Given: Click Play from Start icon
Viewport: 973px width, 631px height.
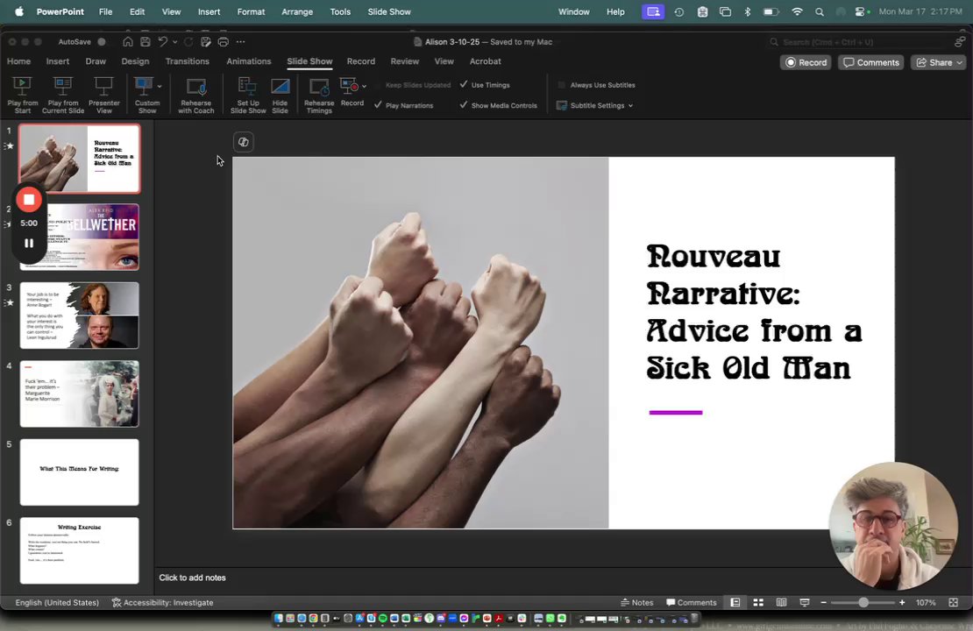Looking at the screenshot, I should click(x=22, y=87).
